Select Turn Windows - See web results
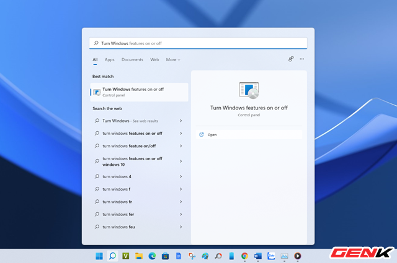 click(x=138, y=121)
